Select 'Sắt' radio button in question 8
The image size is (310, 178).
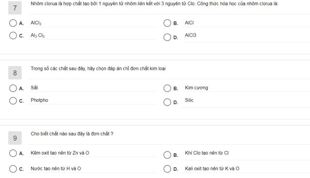[x=13, y=88]
